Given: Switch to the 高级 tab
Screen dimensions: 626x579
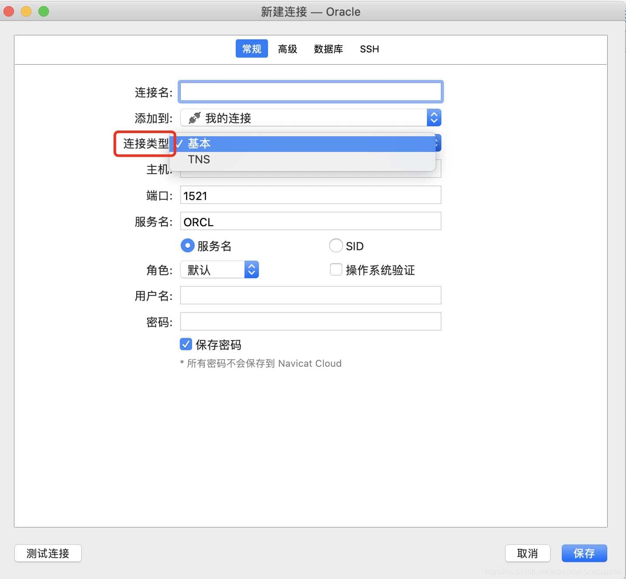Looking at the screenshot, I should pyautogui.click(x=287, y=49).
